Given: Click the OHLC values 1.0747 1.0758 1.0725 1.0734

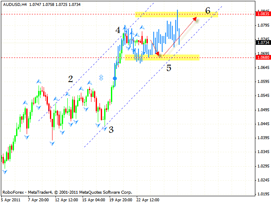Looking at the screenshot, I should tap(55, 5).
